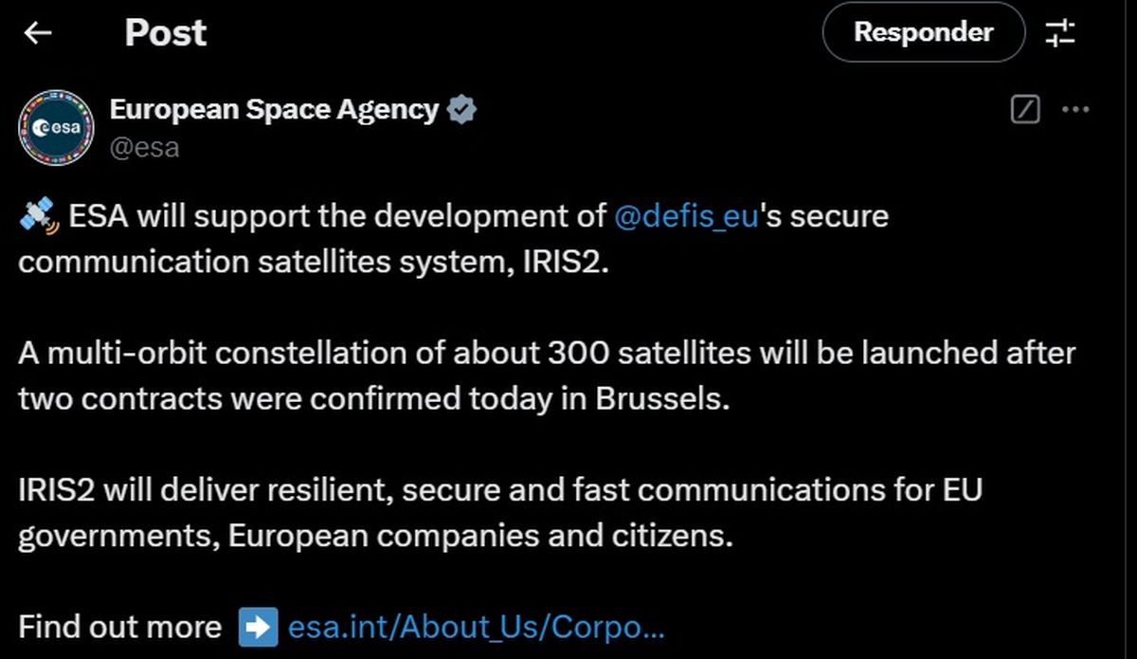Click the 'Find out more' text

tap(119, 627)
